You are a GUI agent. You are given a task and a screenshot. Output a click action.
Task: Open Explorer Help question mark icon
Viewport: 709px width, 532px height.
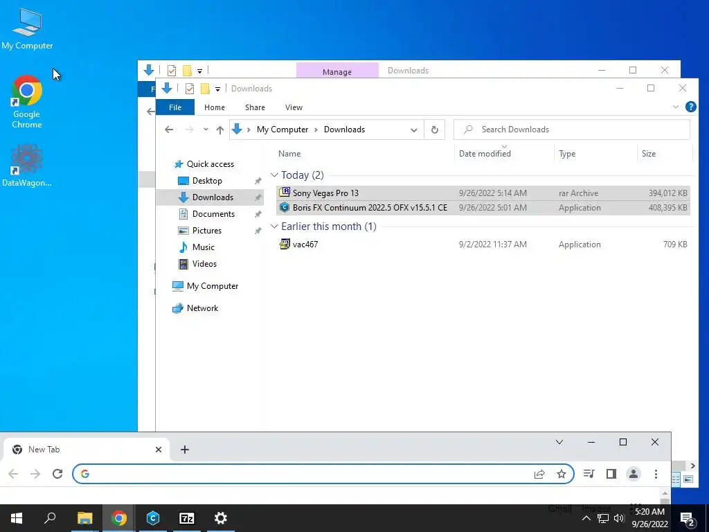tap(691, 107)
